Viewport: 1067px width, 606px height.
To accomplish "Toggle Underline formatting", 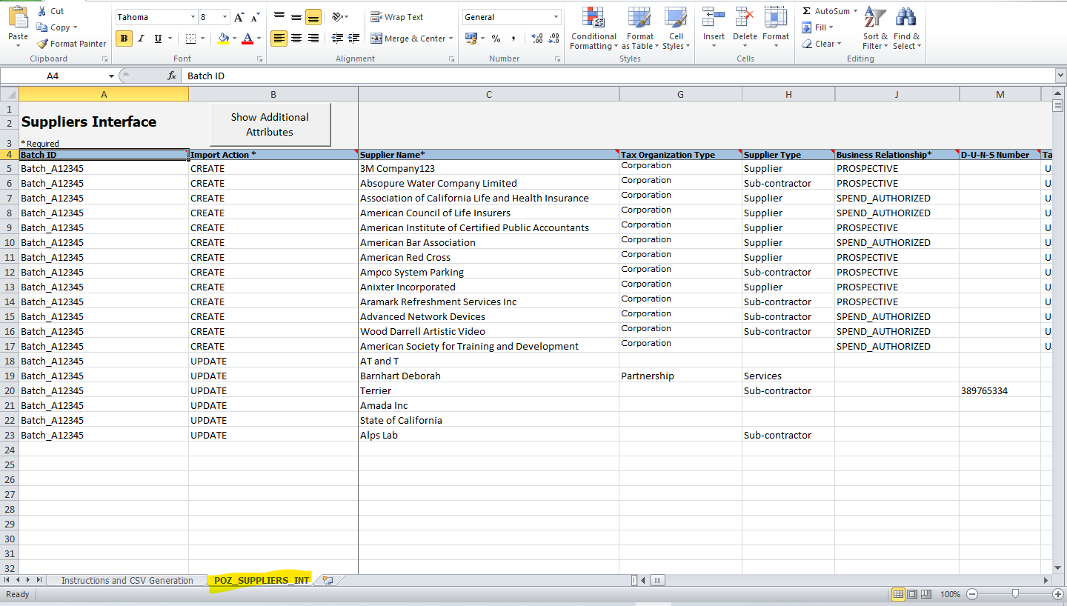I will (158, 39).
